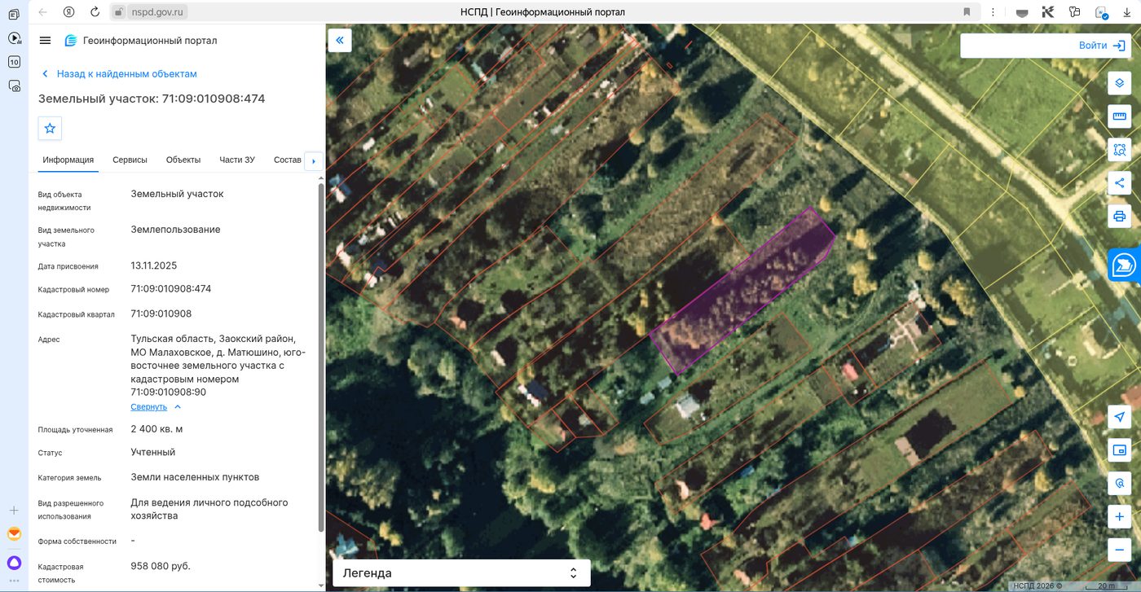Open the sidebar screenshot tool icon
This screenshot has height=592, width=1141.
pyautogui.click(x=14, y=86)
